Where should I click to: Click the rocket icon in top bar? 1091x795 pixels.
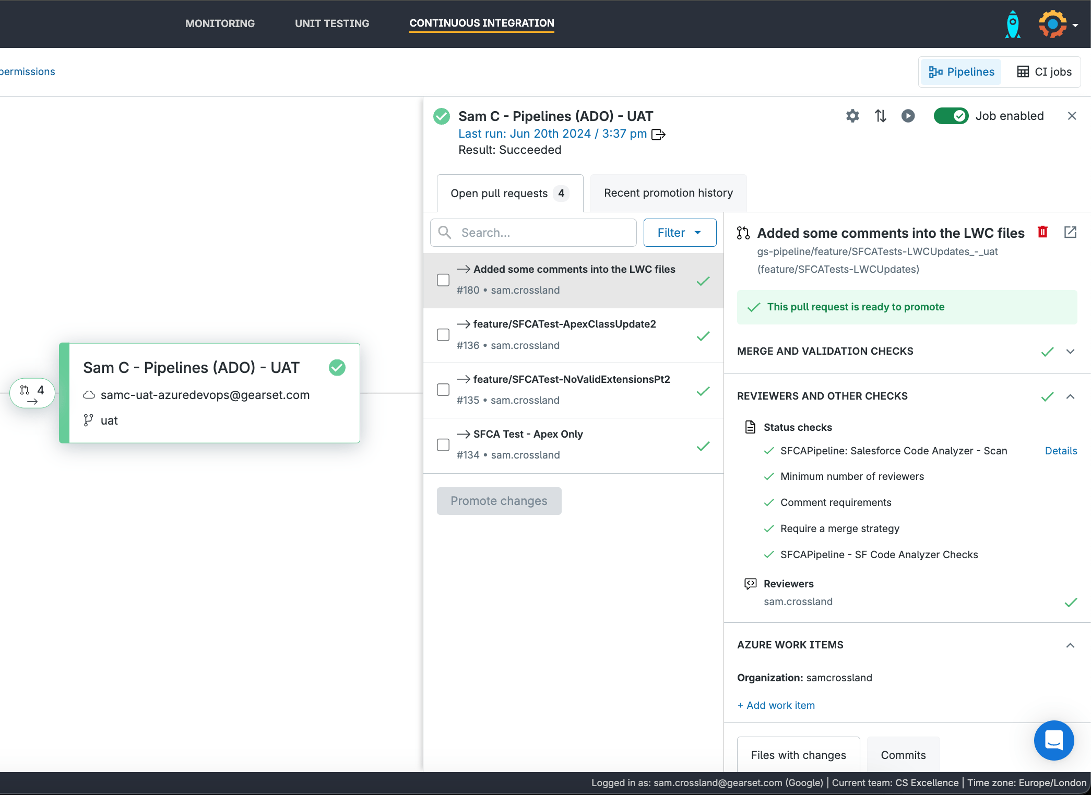coord(1013,24)
